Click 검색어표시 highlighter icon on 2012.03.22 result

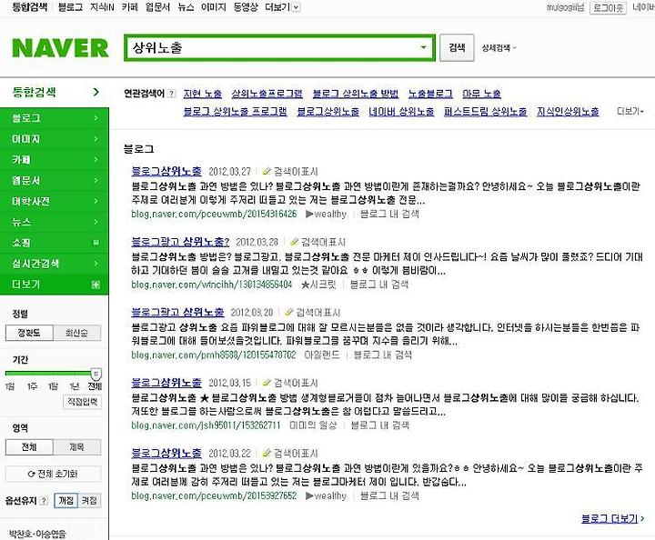[x=267, y=454]
